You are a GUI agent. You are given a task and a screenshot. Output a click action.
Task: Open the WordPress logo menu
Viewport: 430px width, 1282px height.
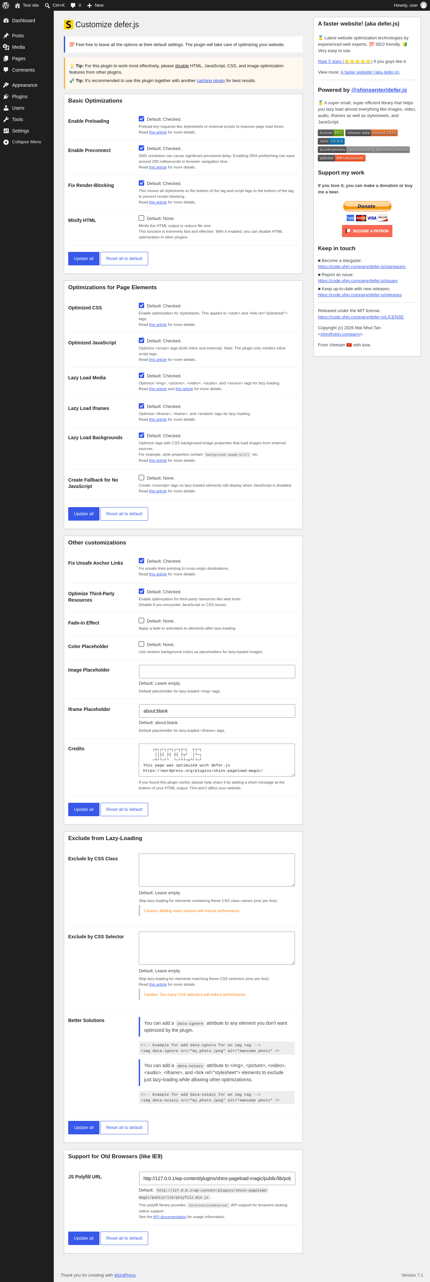[6, 5]
